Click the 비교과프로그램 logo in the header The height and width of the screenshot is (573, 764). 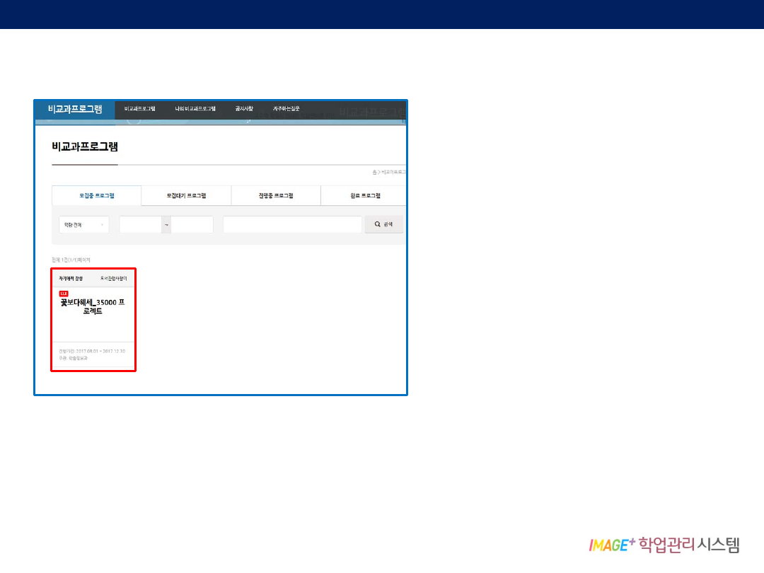tap(75, 109)
